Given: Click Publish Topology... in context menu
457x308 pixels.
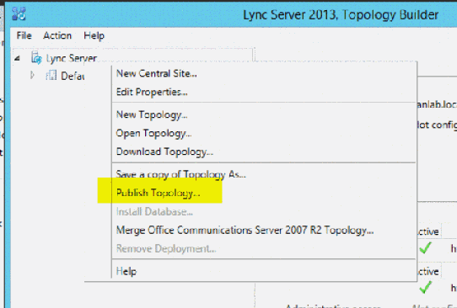Looking at the screenshot, I should 158,193.
